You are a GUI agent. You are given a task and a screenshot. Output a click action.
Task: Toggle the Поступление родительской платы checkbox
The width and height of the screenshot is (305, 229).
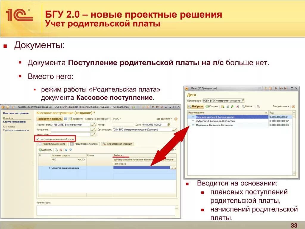pyautogui.click(x=38, y=139)
